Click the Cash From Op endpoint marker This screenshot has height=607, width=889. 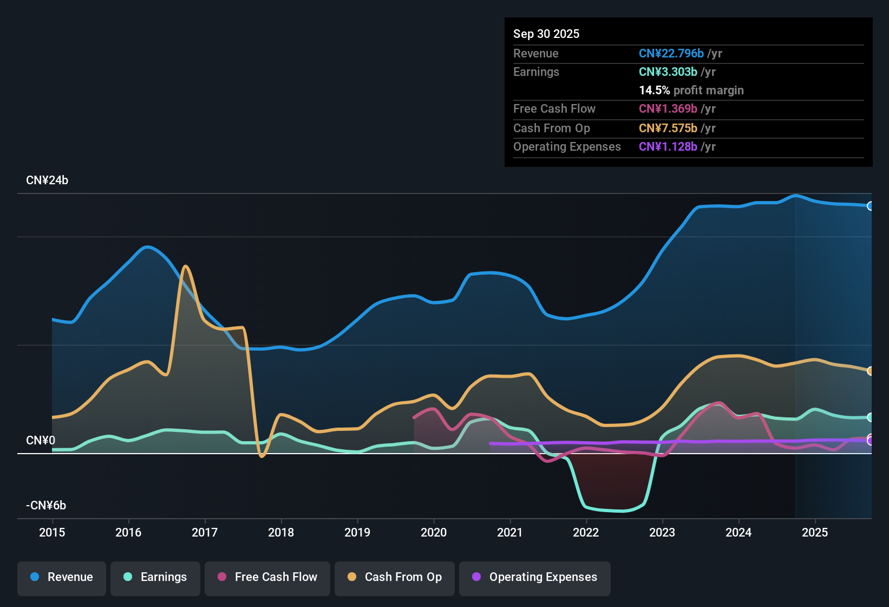coord(871,371)
